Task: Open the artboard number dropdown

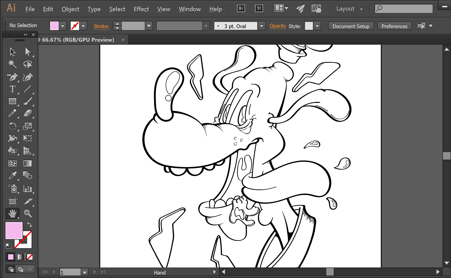Action: [85, 272]
